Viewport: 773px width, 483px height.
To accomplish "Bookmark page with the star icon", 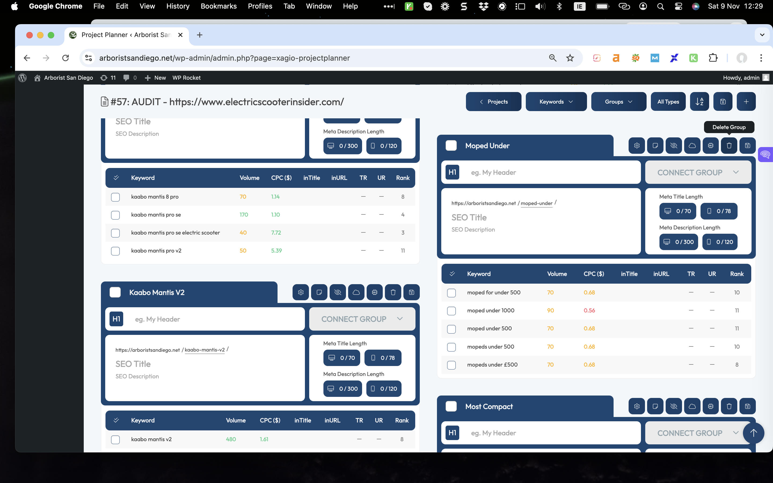I will 570,58.
